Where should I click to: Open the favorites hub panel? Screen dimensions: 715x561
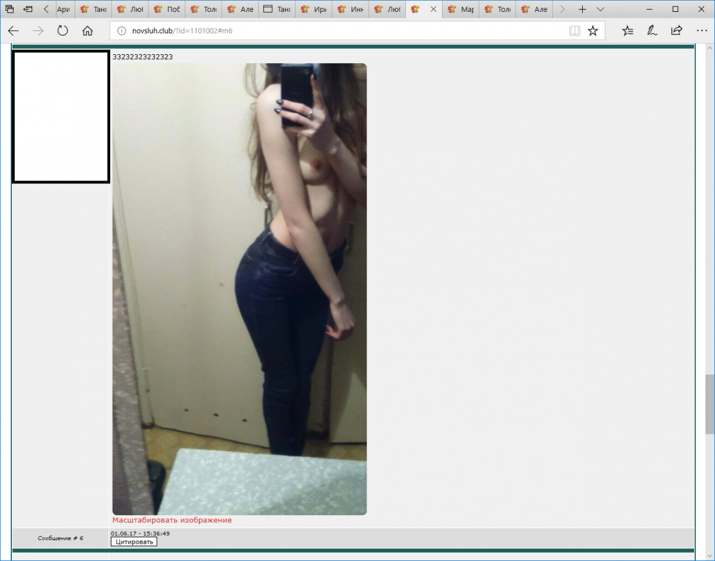pos(627,31)
